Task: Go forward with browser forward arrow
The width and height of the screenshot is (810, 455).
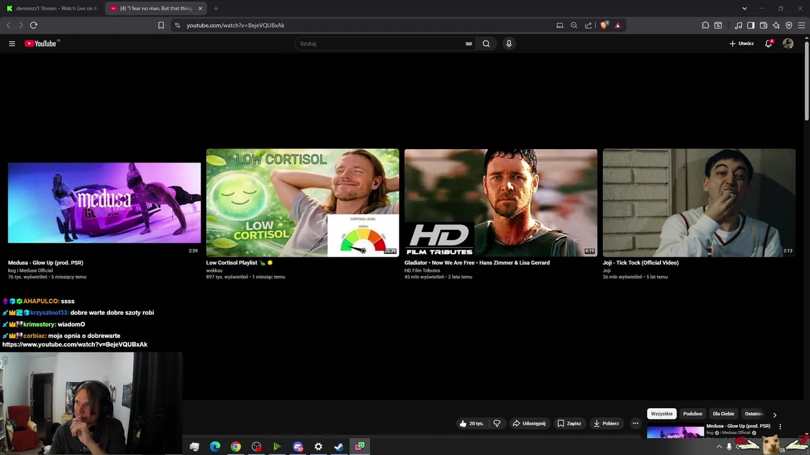Action: (21, 25)
